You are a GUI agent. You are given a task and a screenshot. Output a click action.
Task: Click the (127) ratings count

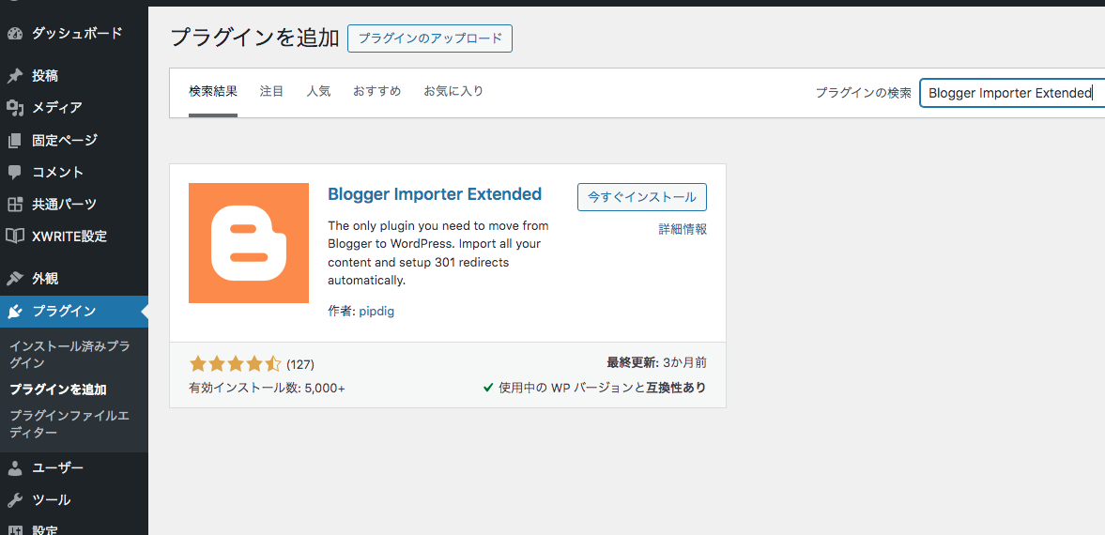click(300, 364)
